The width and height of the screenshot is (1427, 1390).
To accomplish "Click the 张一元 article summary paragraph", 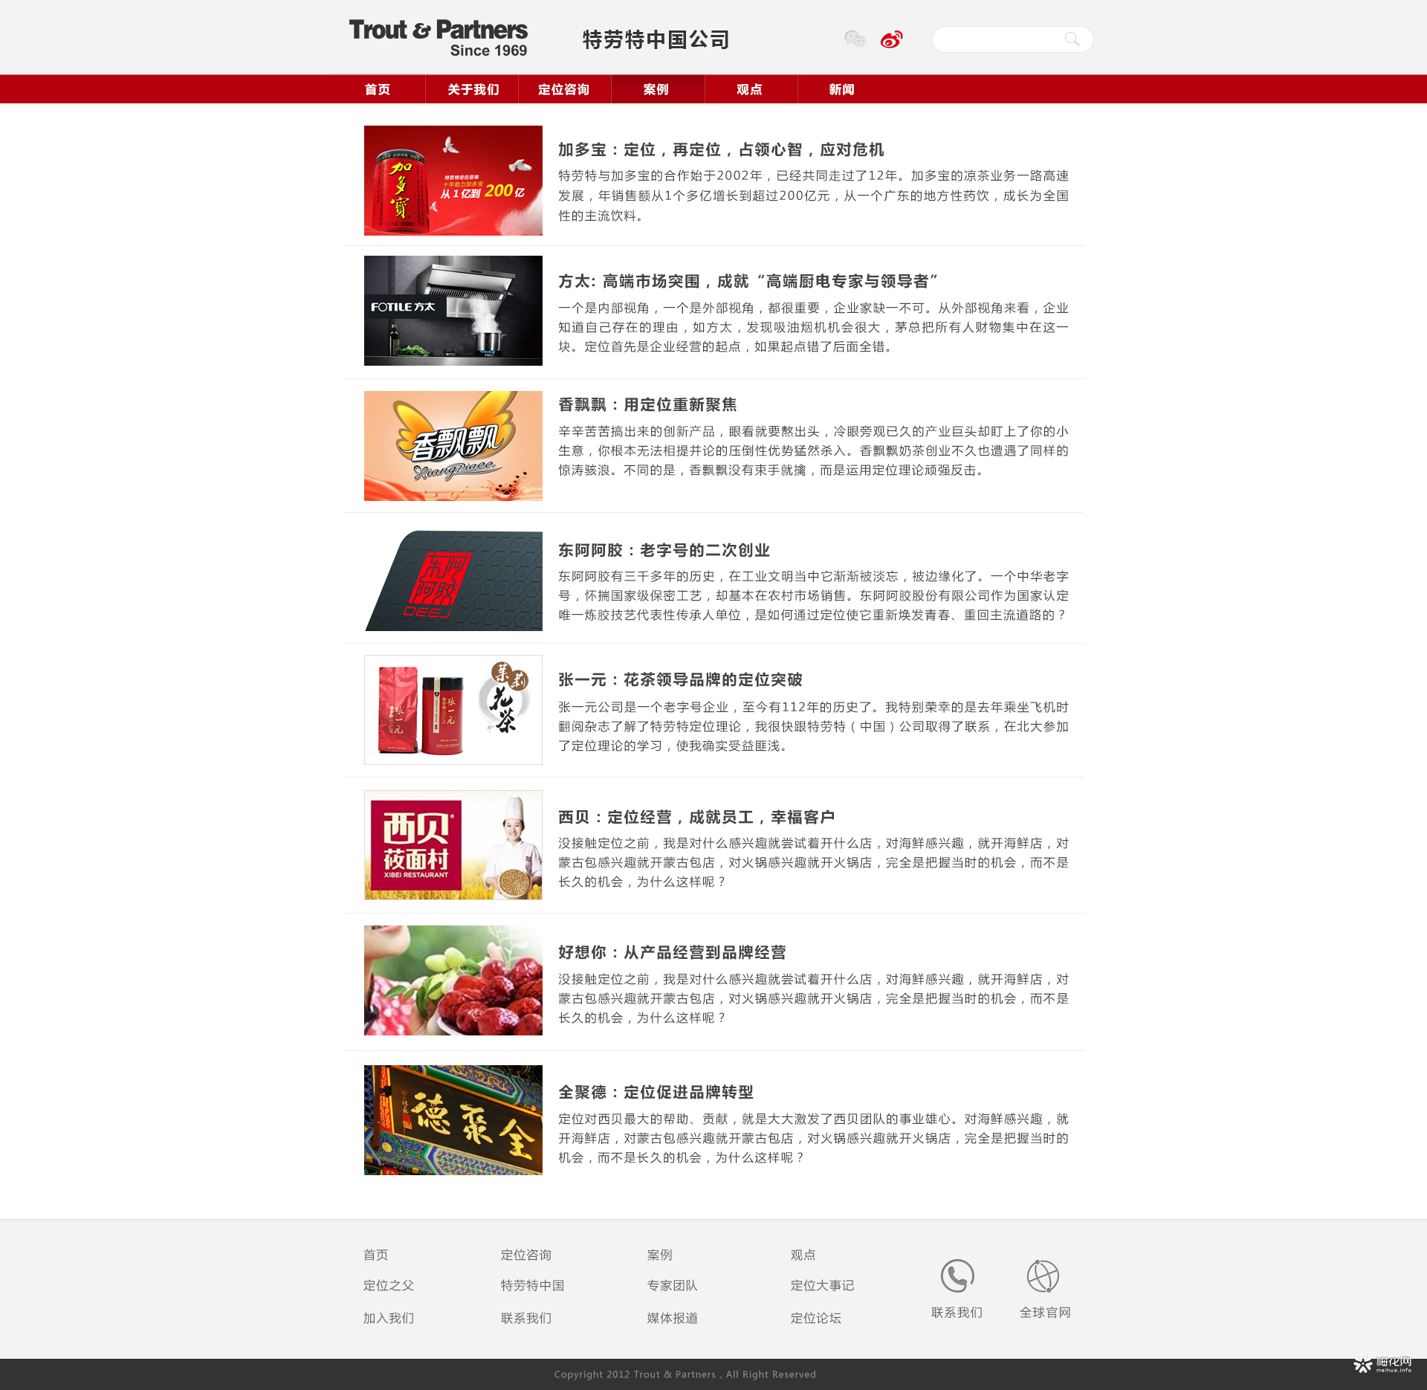I will pyautogui.click(x=814, y=726).
